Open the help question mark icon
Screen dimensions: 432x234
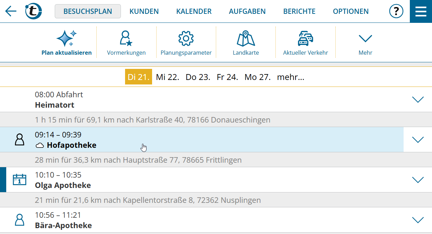(396, 11)
